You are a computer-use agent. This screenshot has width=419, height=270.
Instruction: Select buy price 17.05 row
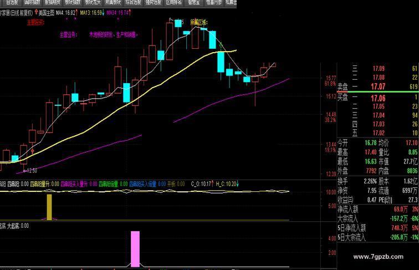tap(378, 106)
